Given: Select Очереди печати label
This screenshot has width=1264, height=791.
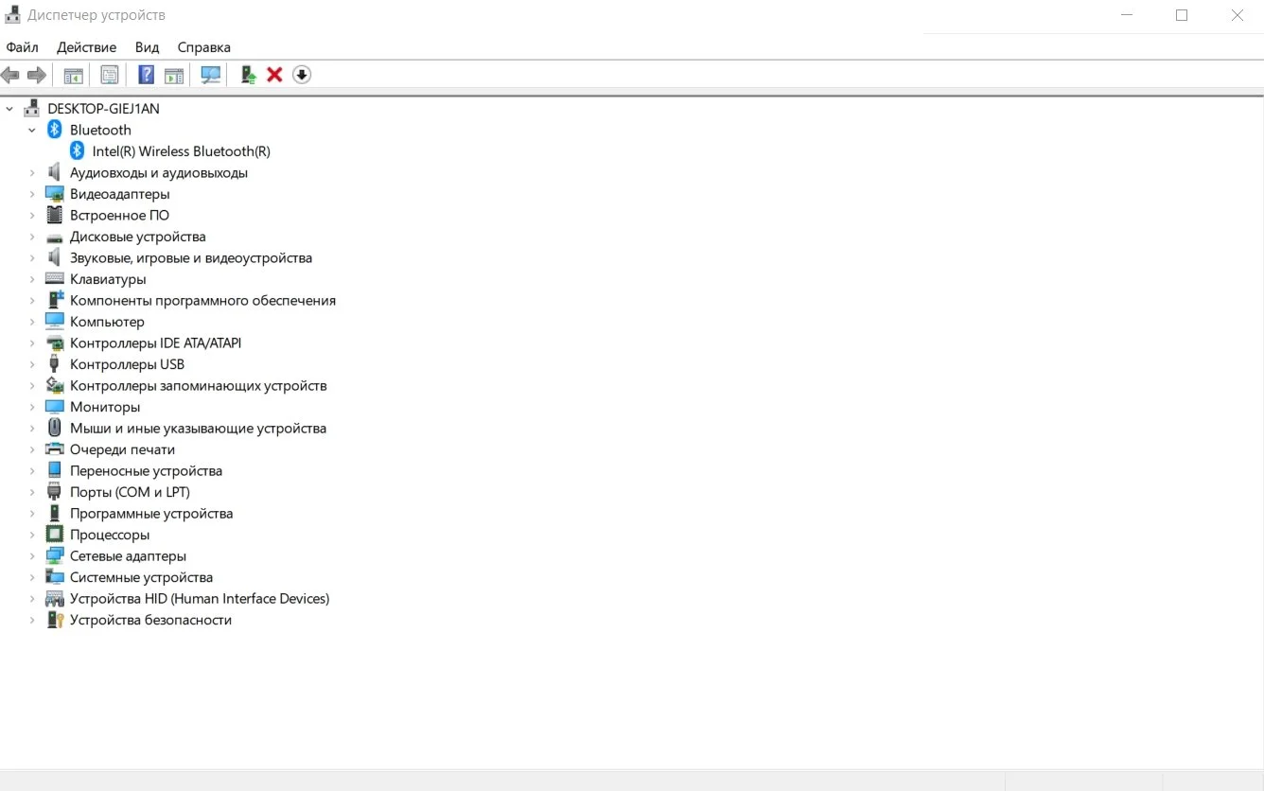Looking at the screenshot, I should click(x=122, y=449).
